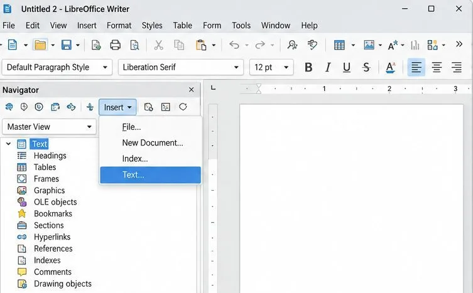
Task: Click the anchor-shaped icon left of Insert
Action: [90, 107]
